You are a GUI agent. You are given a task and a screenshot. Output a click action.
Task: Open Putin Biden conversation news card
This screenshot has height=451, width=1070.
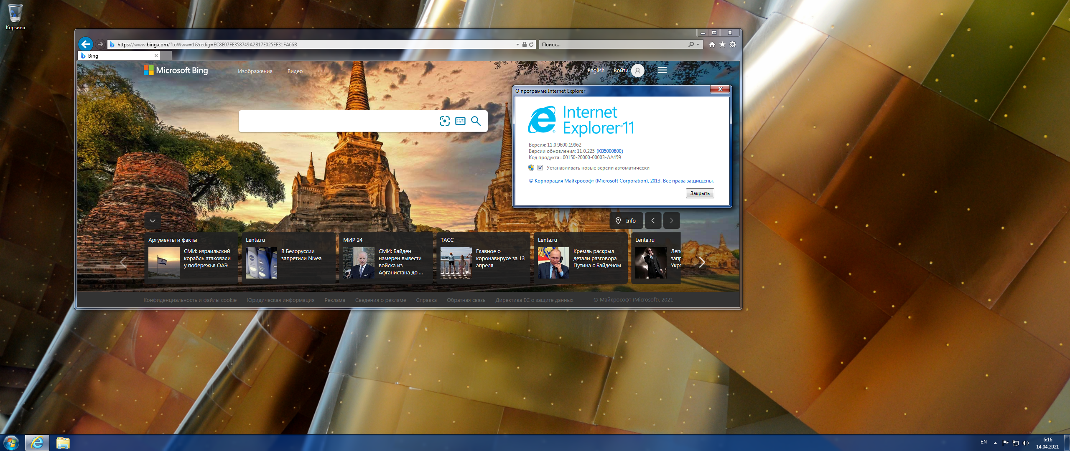point(581,258)
